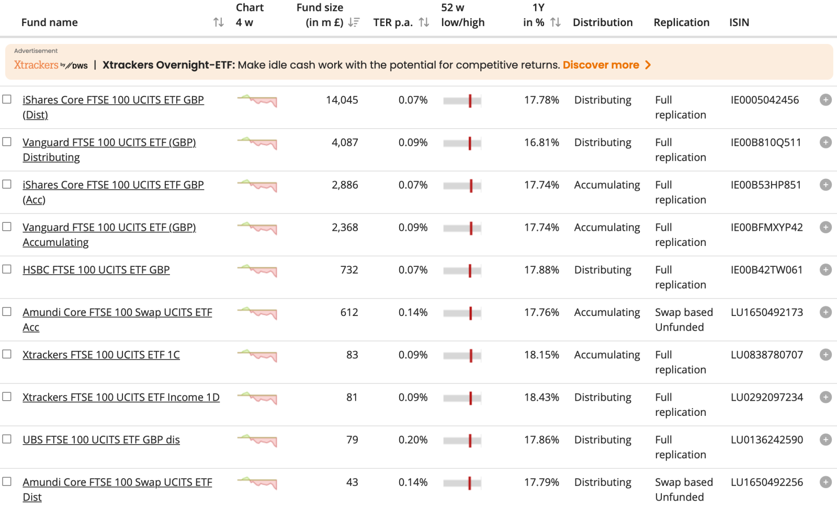This screenshot has height=509, width=837.
Task: Select checkbox for Vanguard FTSE 100 Accumulating
Action: pyautogui.click(x=7, y=227)
